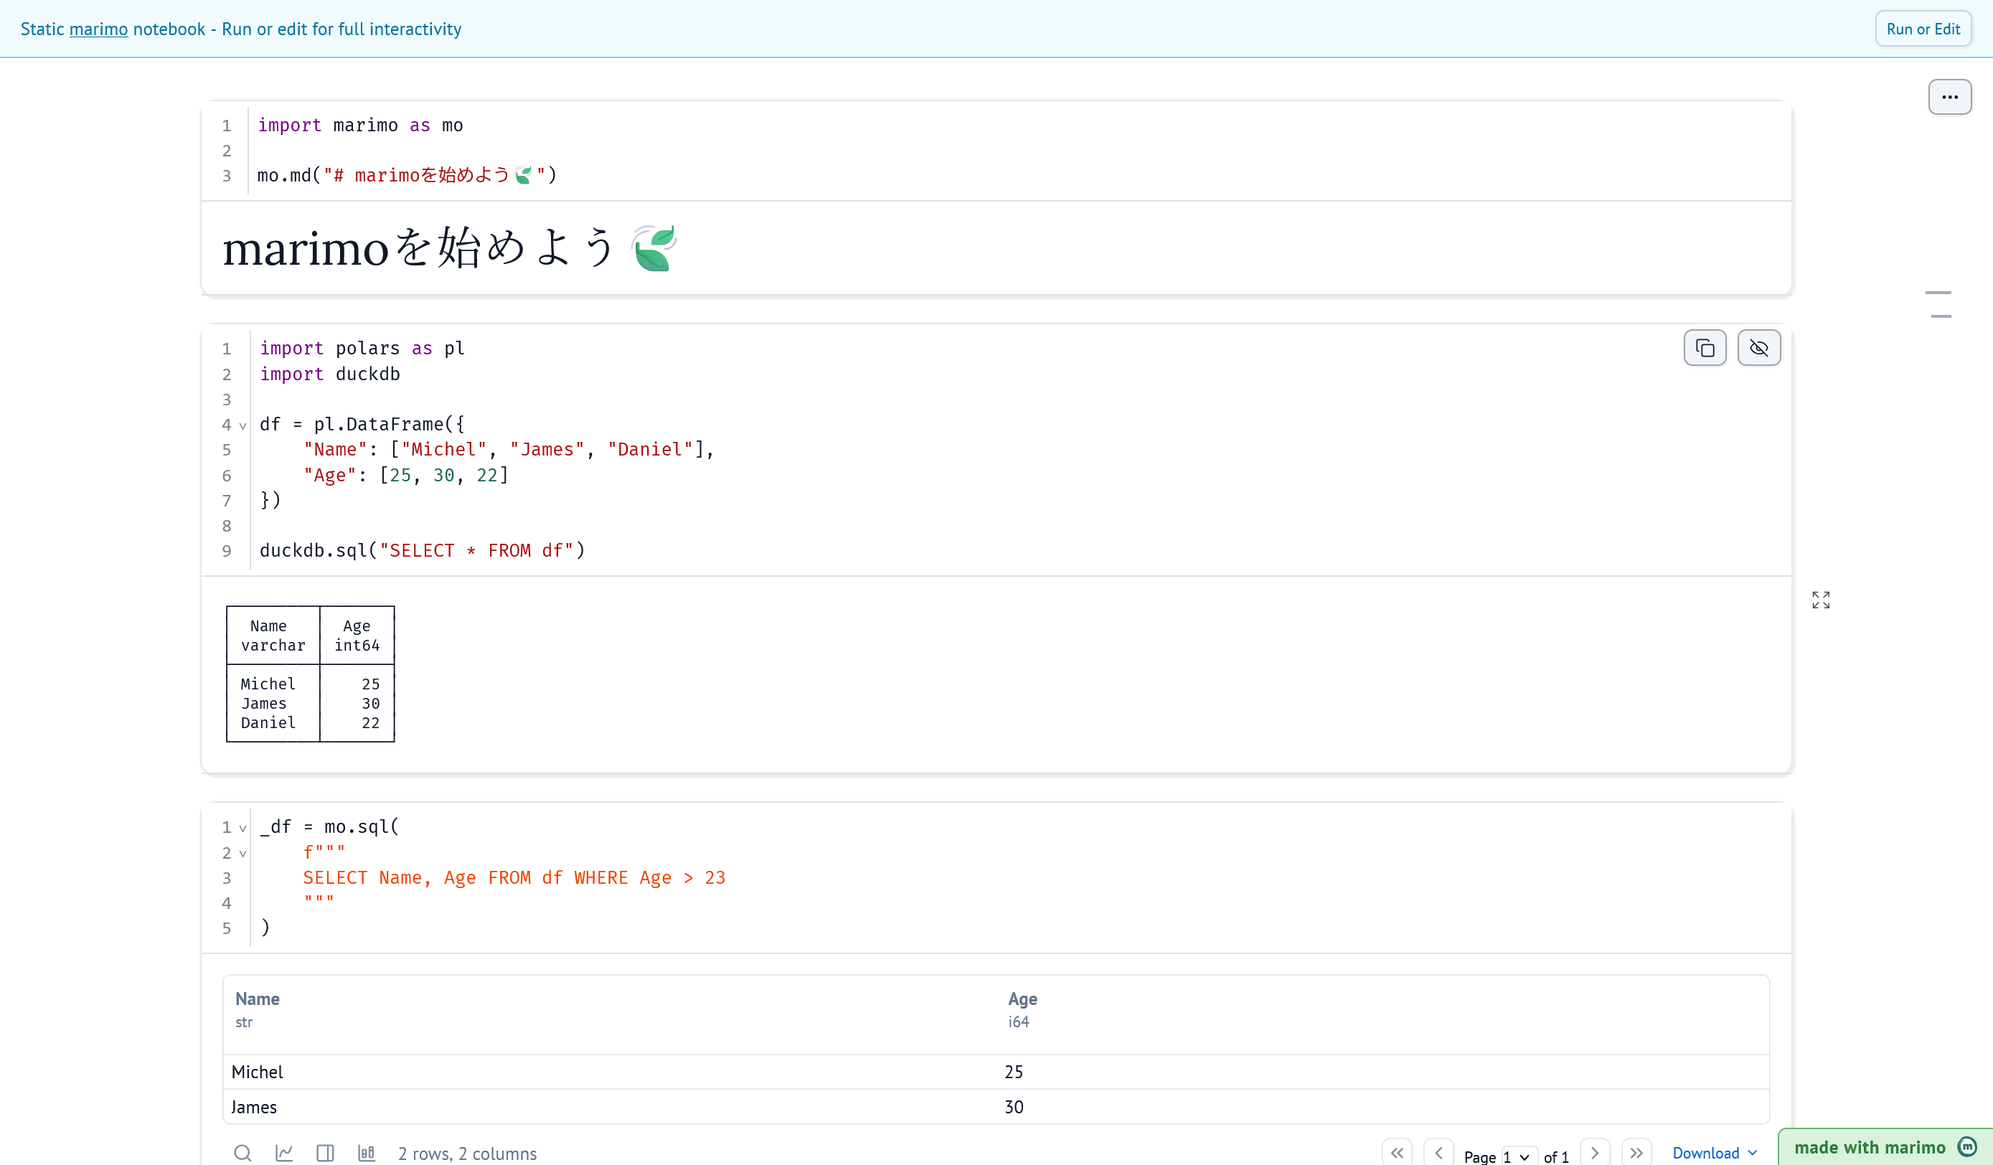Fold the f-string block at line 2
This screenshot has width=1993, height=1165.
pos(242,854)
